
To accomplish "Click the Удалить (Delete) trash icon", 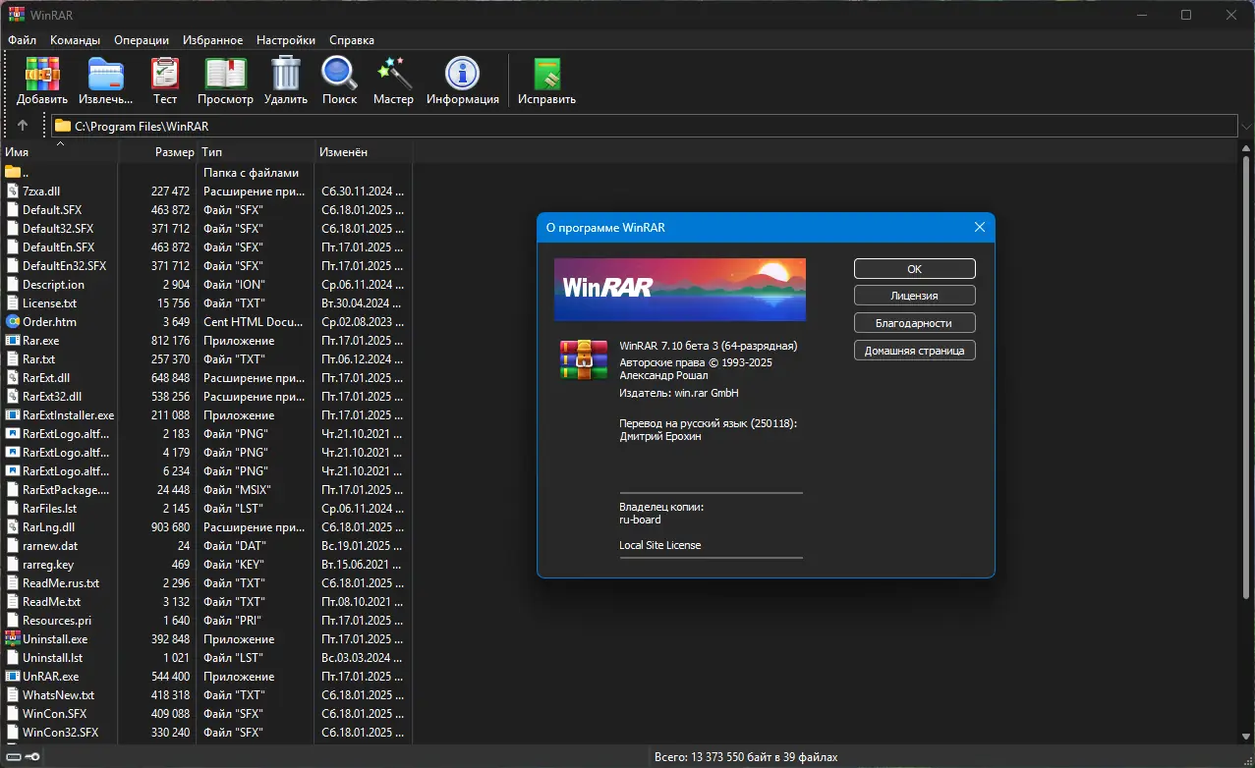I will click(x=286, y=81).
